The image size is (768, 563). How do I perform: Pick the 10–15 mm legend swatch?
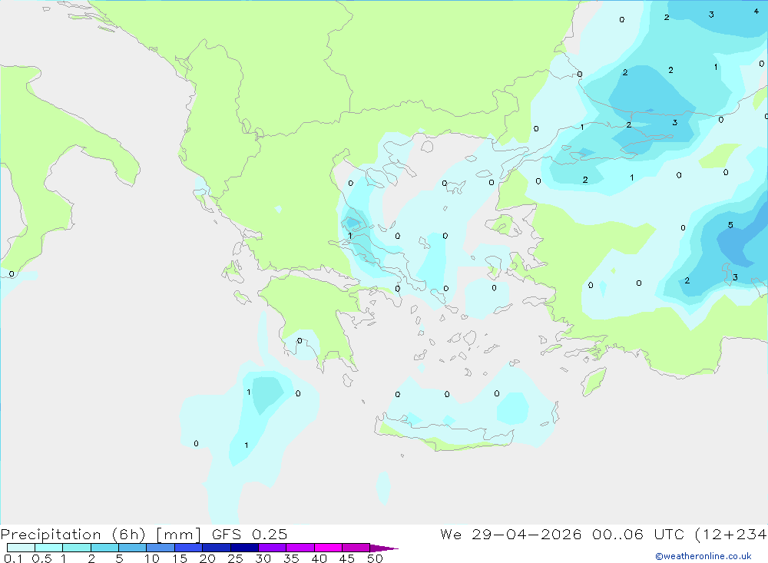pyautogui.click(x=161, y=548)
